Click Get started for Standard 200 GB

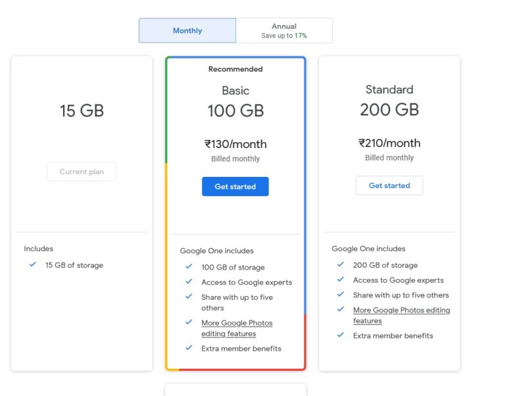tap(389, 186)
